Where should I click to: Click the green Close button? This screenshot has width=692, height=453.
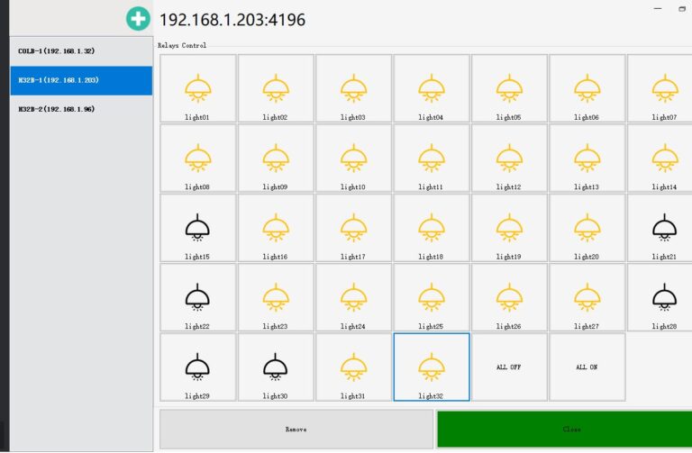tap(564, 430)
